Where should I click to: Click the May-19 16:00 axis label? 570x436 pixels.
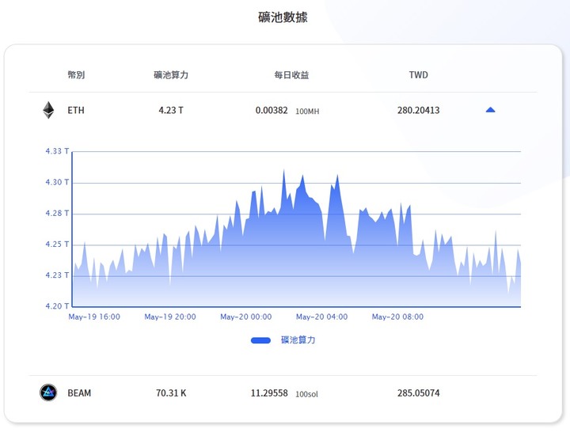pyautogui.click(x=94, y=317)
